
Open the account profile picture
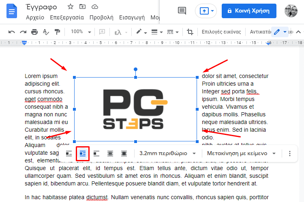291,11
